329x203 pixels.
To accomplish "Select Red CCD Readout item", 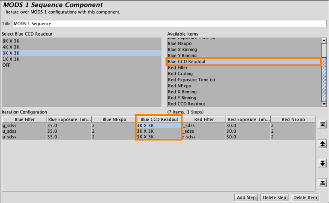I will (245, 104).
